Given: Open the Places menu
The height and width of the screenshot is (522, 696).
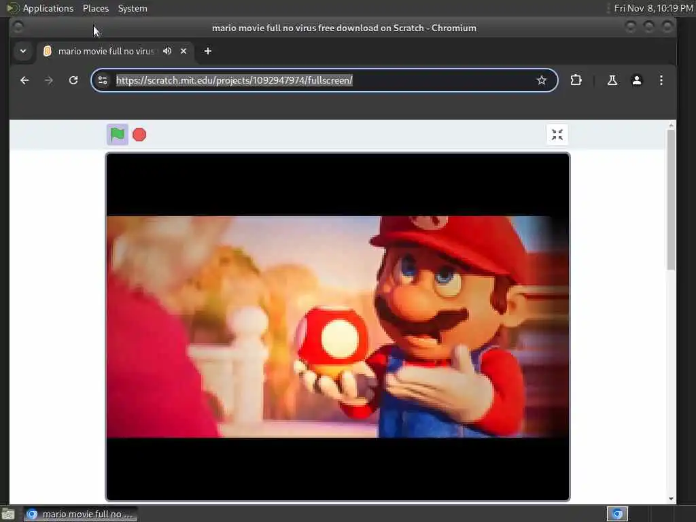Looking at the screenshot, I should [96, 8].
